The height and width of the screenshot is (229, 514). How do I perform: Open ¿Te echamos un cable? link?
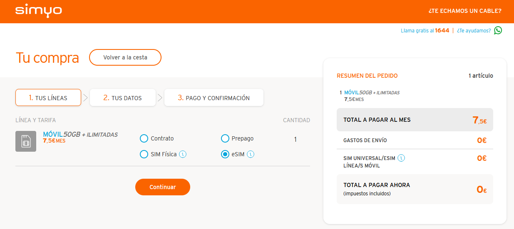[x=465, y=11]
